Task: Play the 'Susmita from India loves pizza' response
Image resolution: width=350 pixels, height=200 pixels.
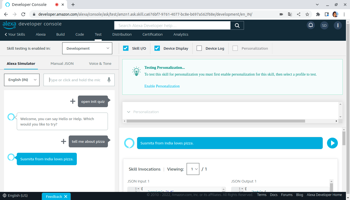Action: [x=332, y=143]
